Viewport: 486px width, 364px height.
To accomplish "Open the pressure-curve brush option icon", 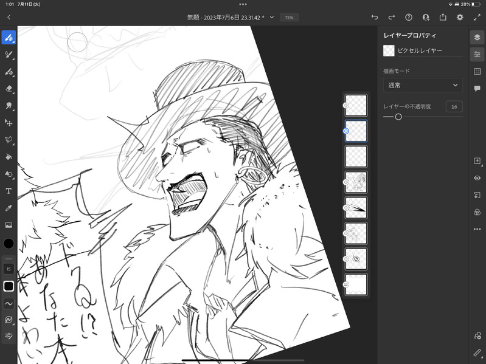I will point(9,320).
